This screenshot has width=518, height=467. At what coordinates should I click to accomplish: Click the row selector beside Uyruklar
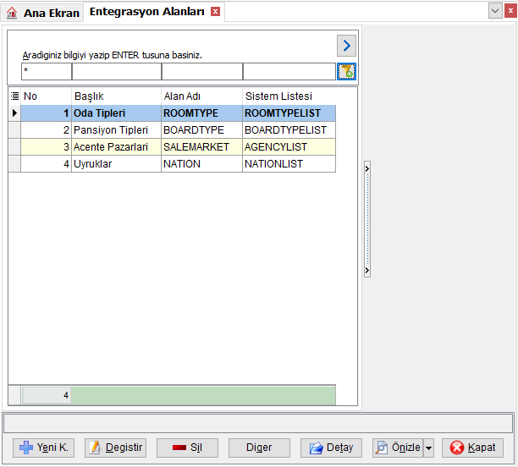point(14,164)
